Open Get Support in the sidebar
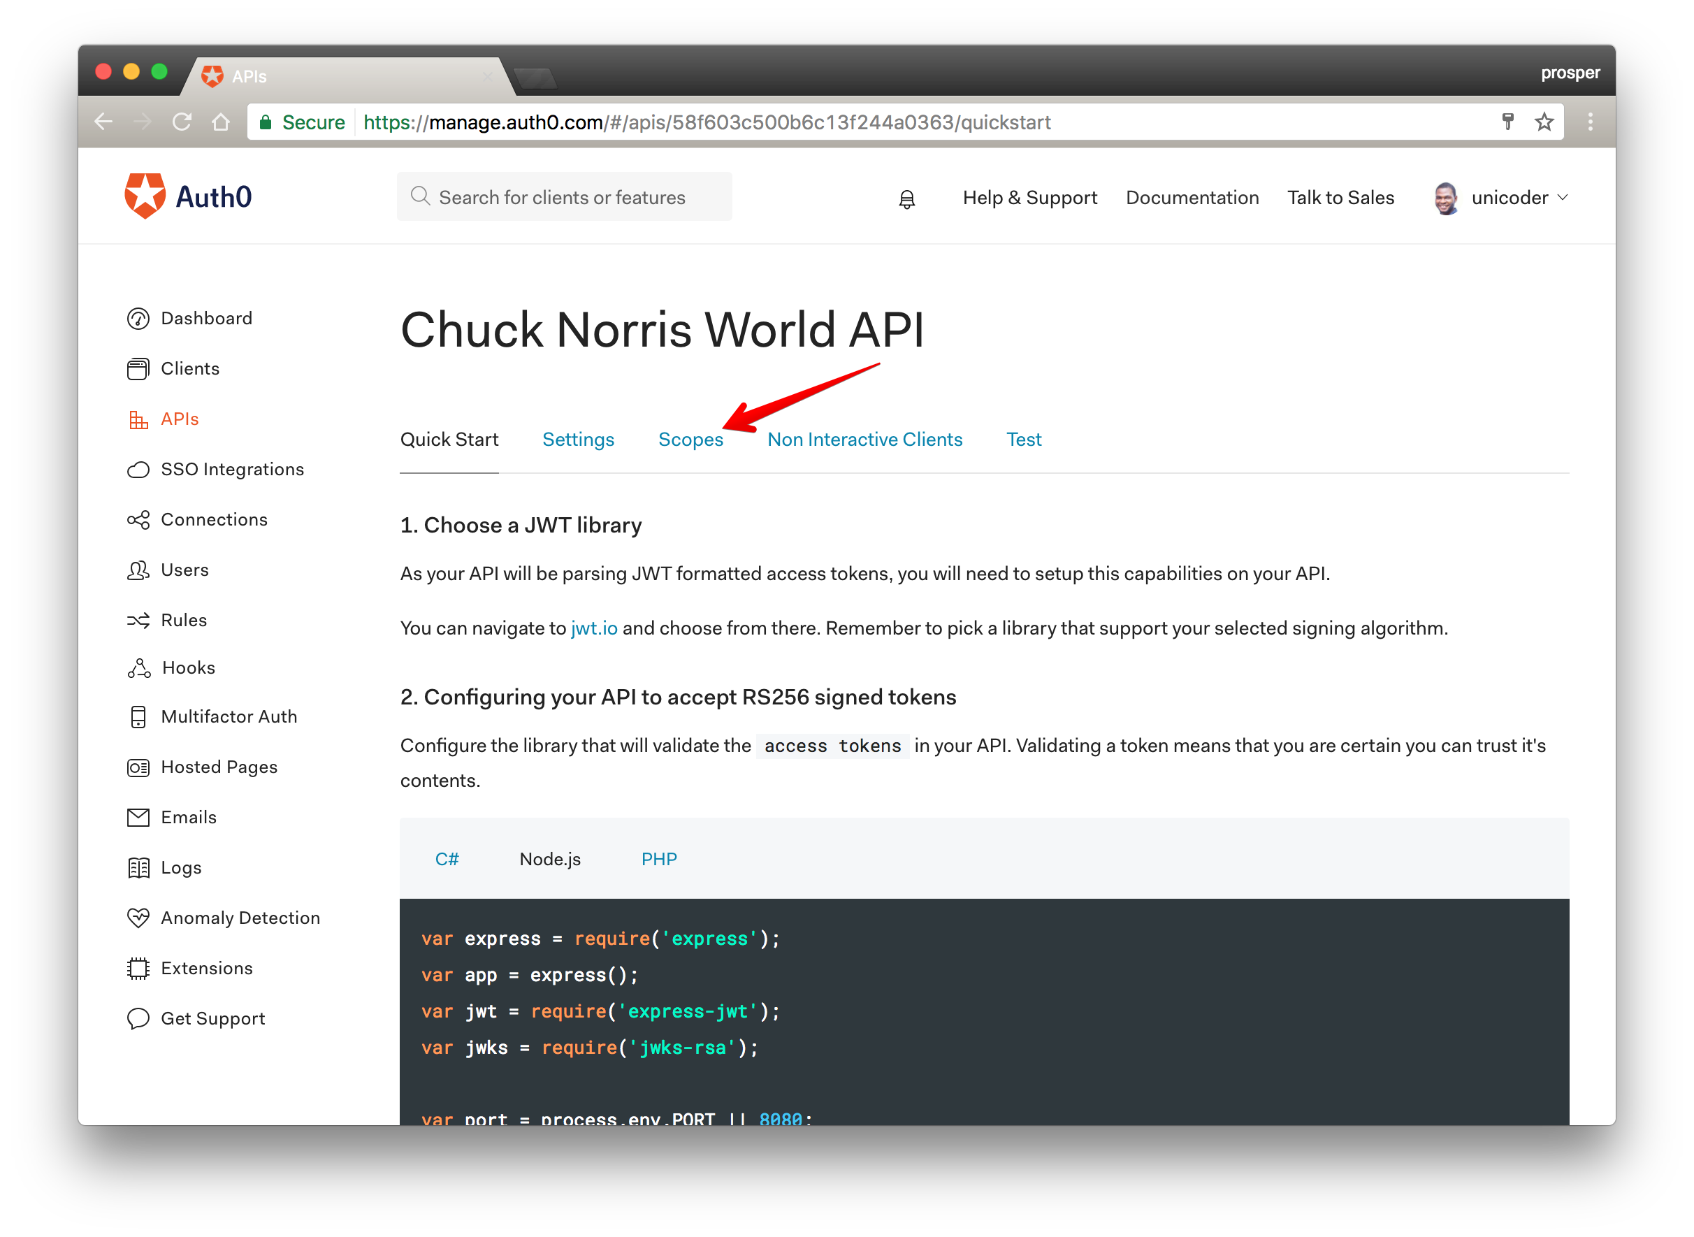1694x1237 pixels. (x=213, y=1018)
